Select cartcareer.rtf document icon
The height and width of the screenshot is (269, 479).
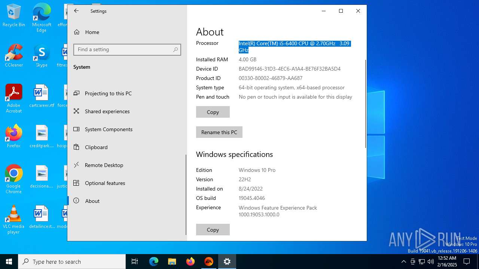tap(42, 96)
